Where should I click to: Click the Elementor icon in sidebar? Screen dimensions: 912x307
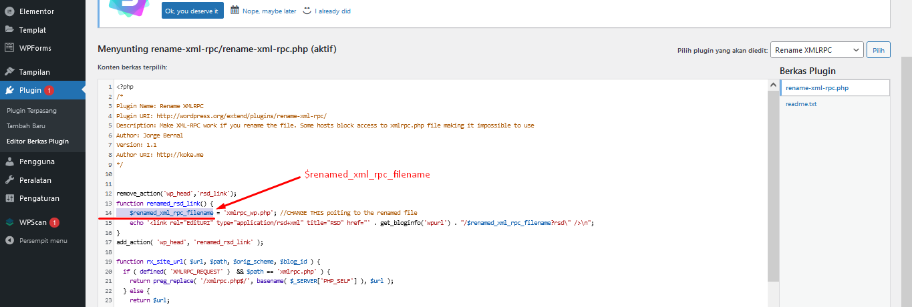[x=9, y=11]
